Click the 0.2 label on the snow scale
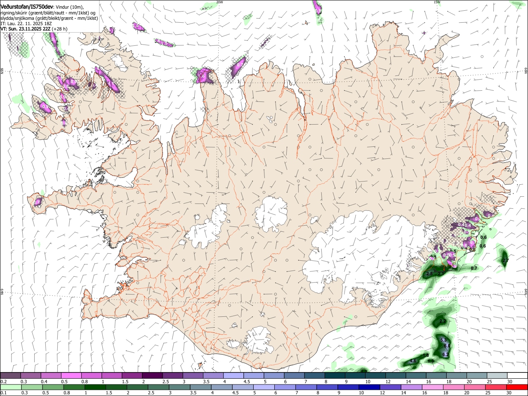 pos(3,382)
